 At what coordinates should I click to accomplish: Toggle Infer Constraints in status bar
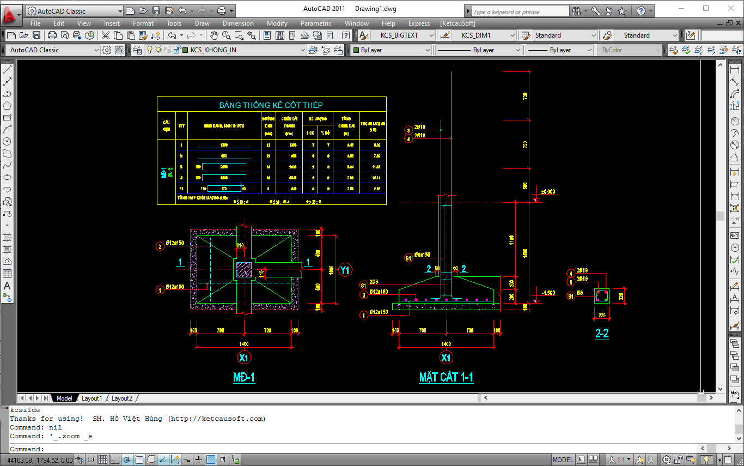click(x=79, y=460)
